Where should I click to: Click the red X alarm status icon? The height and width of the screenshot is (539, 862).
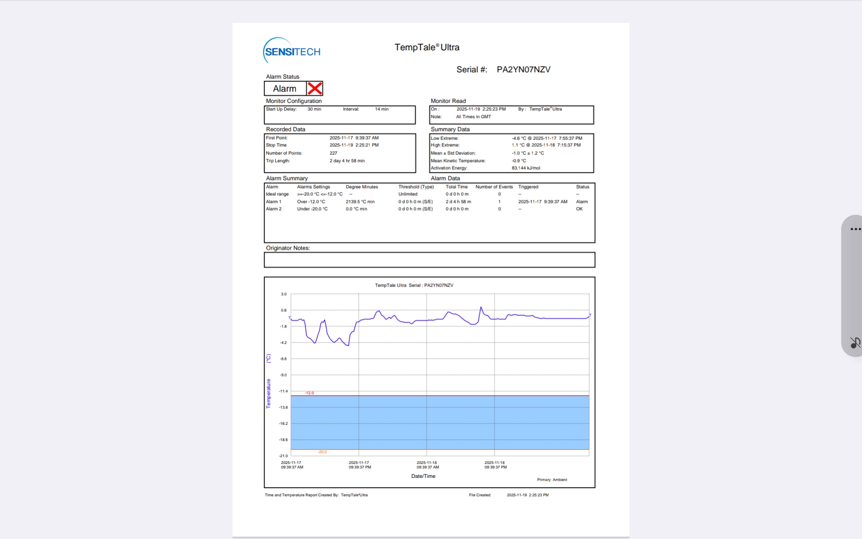coord(315,88)
